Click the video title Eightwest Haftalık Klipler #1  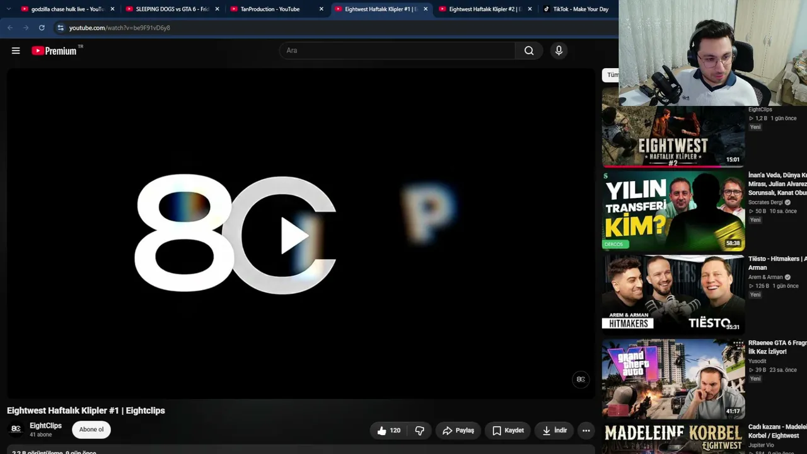86,410
